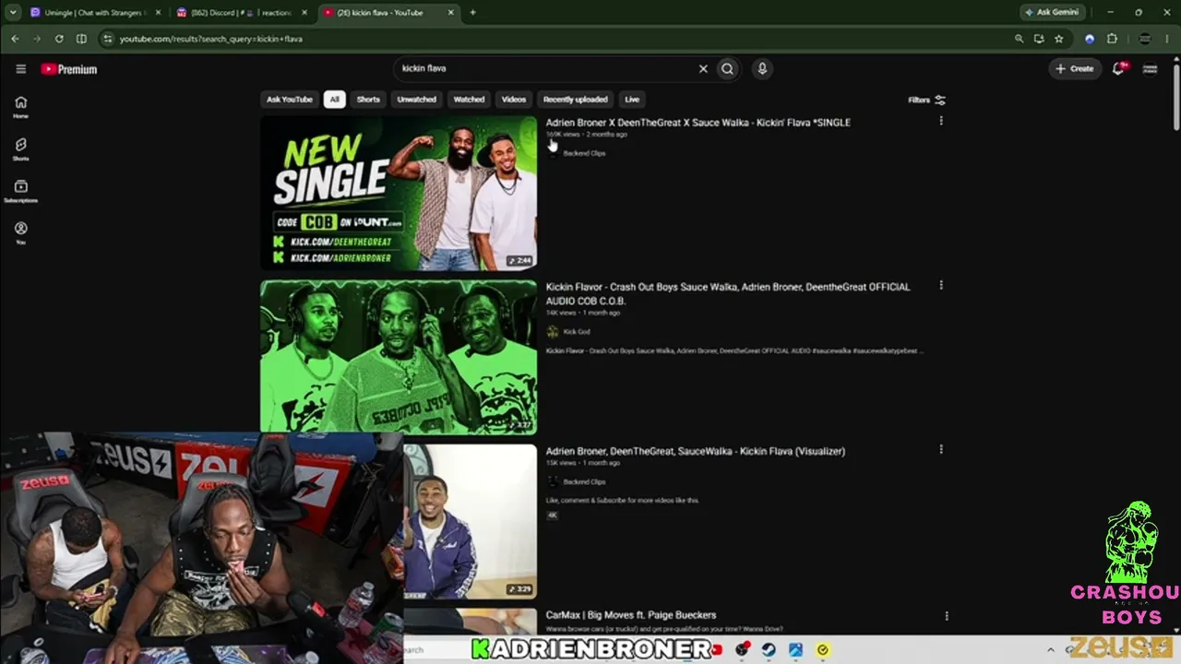The height and width of the screenshot is (664, 1181).
Task: Open Kickin' Flava *SINGLE video title
Action: click(x=698, y=122)
